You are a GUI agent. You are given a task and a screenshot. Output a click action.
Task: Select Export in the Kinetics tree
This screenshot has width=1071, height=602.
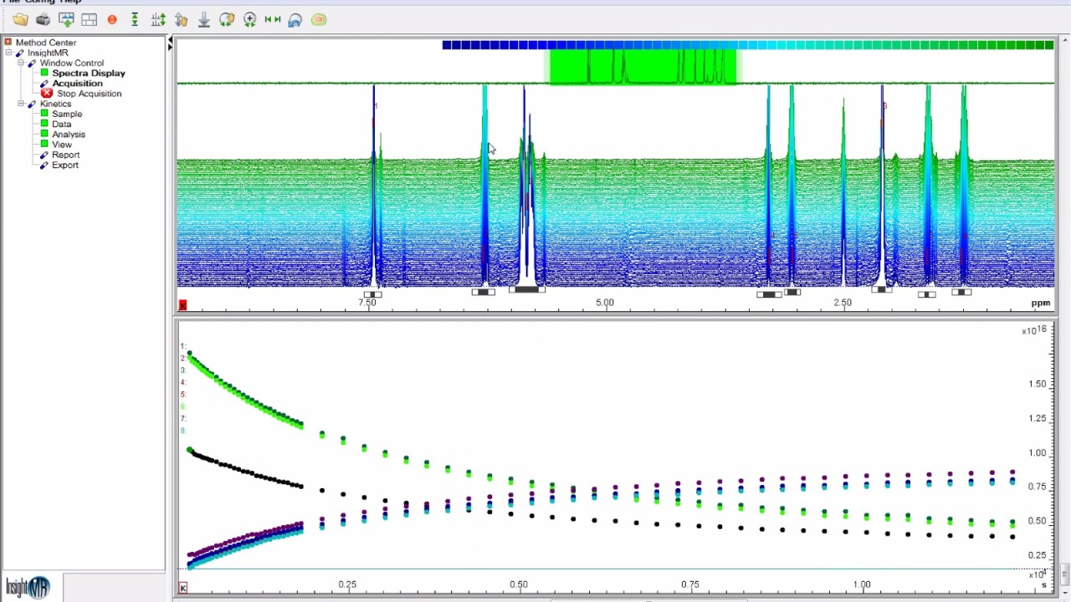click(64, 165)
